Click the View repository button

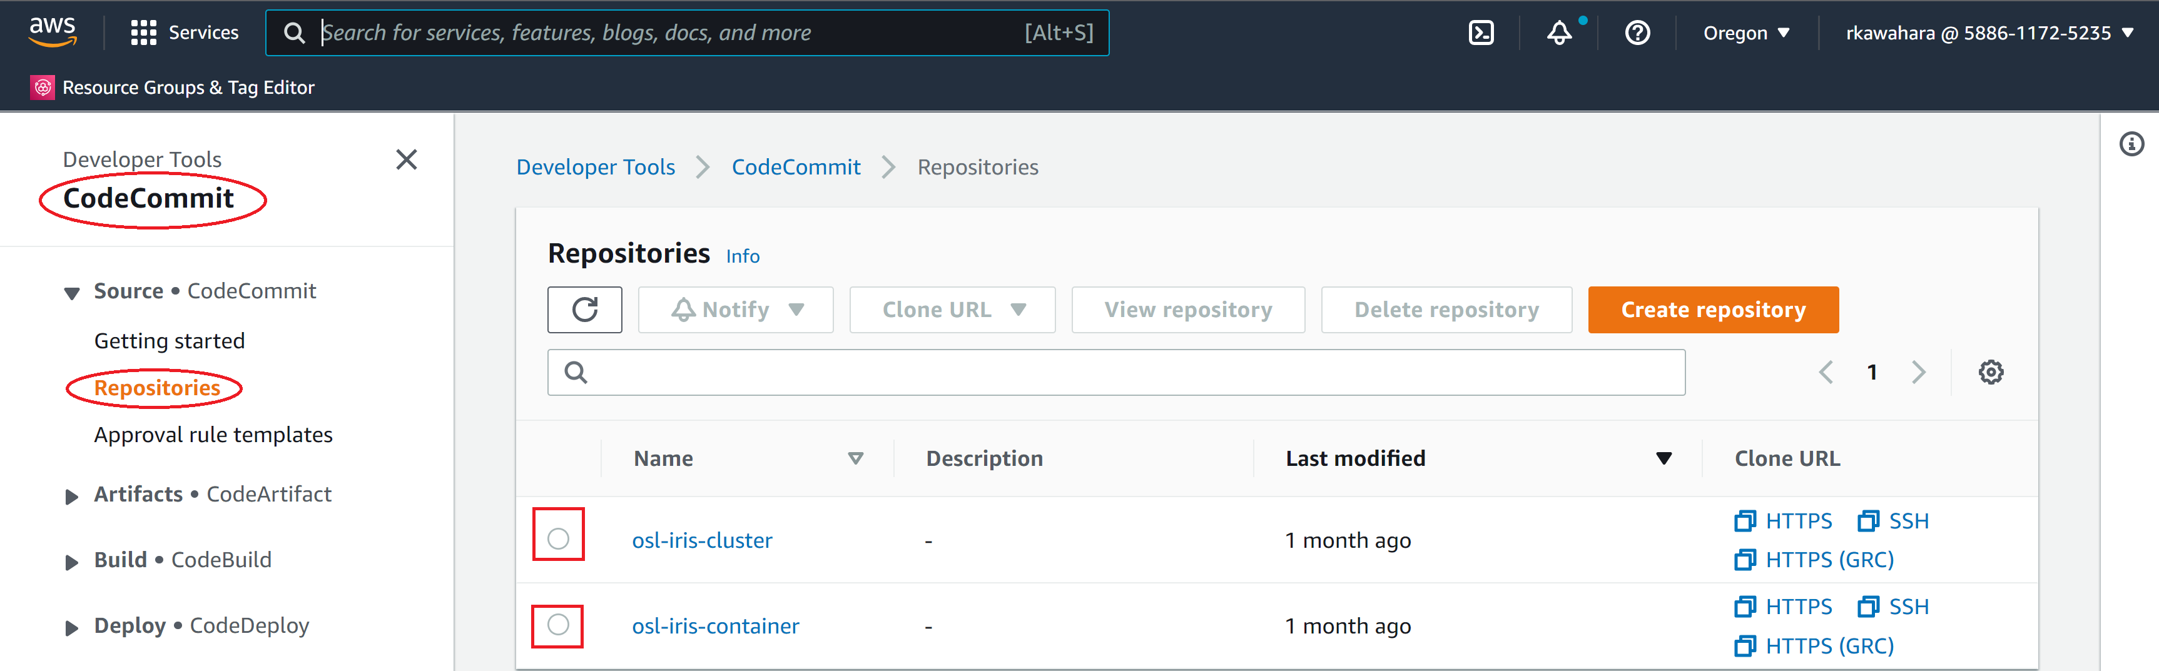[1187, 310]
